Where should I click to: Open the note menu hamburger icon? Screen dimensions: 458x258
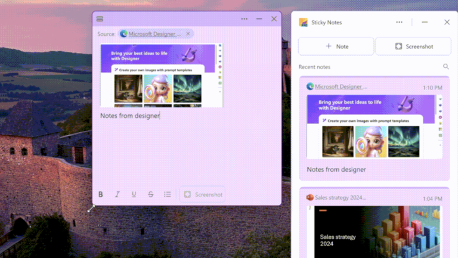click(100, 19)
